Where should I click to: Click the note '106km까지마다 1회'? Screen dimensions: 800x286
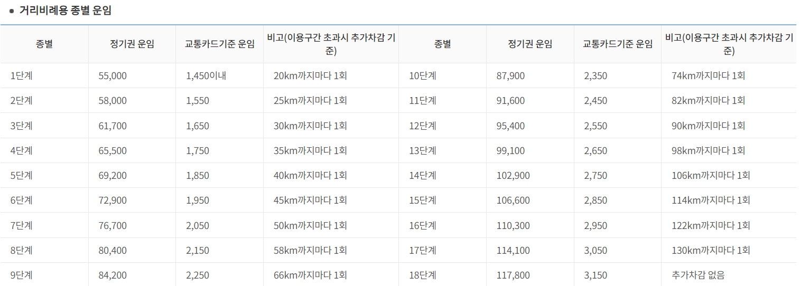click(711, 175)
